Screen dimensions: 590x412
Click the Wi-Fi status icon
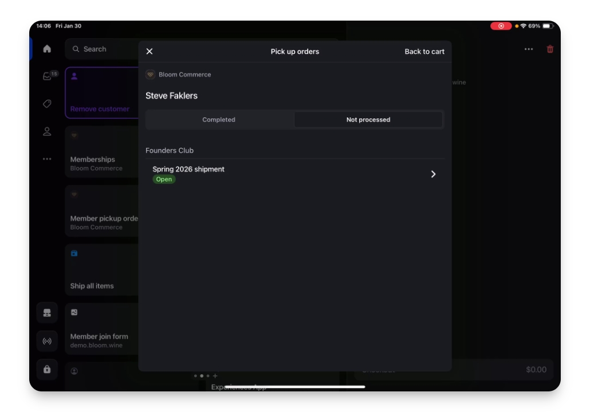coord(524,26)
